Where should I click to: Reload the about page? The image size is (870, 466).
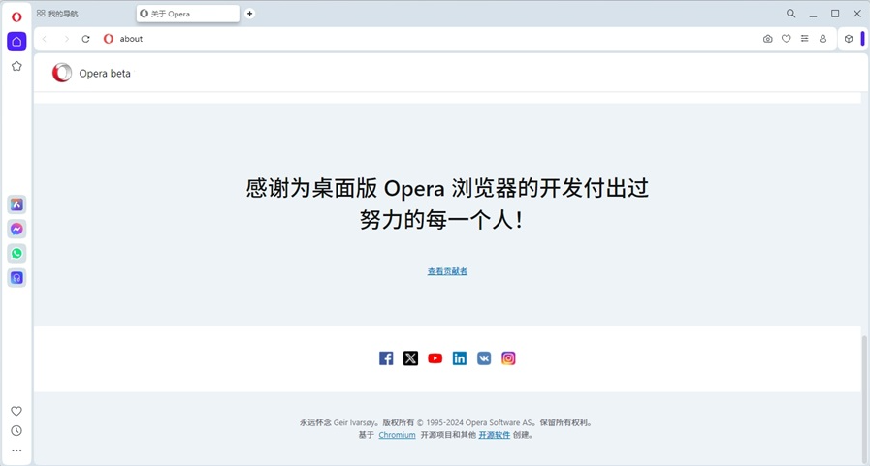86,39
